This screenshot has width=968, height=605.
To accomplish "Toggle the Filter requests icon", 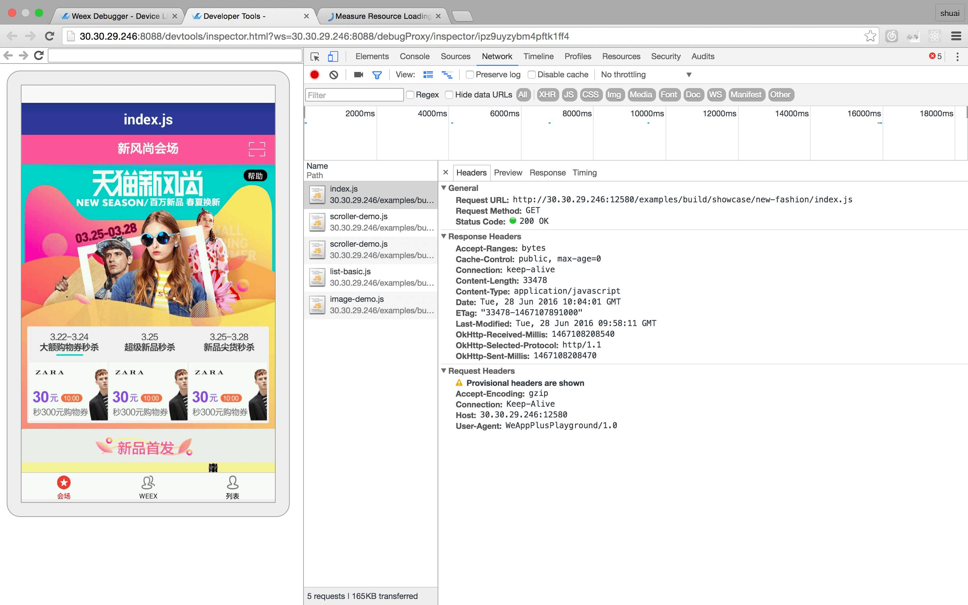I will 376,75.
